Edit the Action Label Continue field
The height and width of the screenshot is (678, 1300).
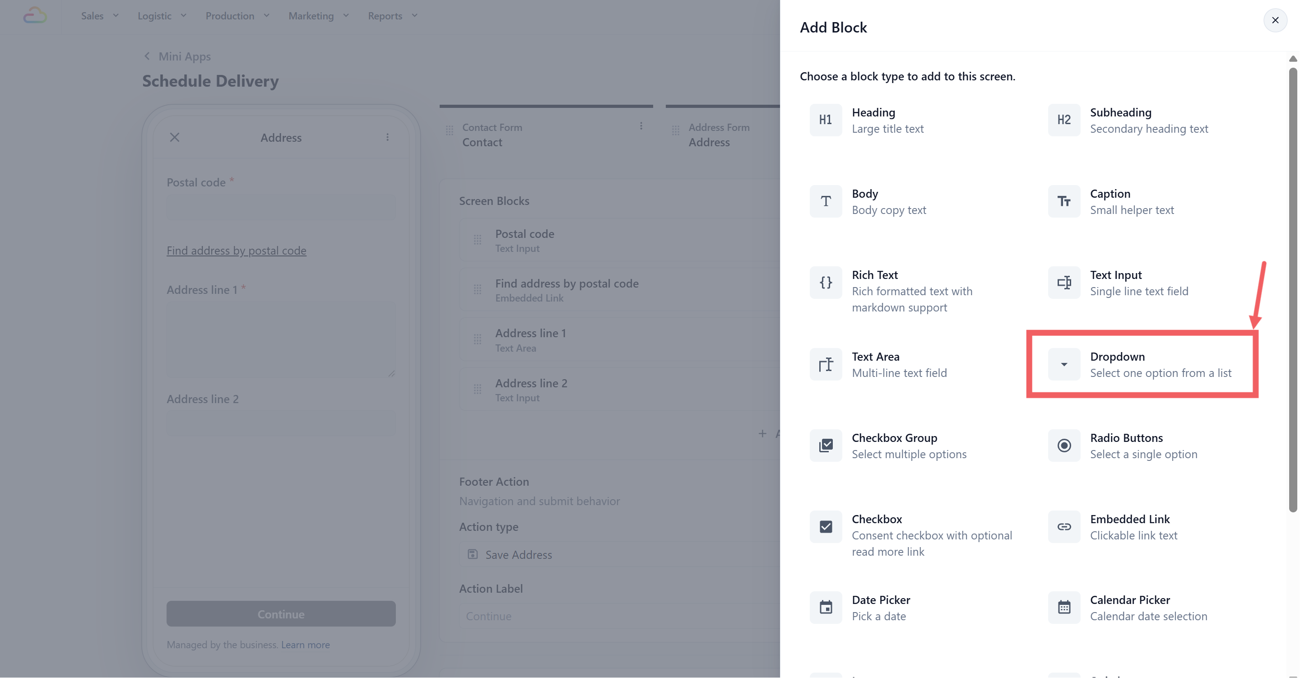click(619, 616)
